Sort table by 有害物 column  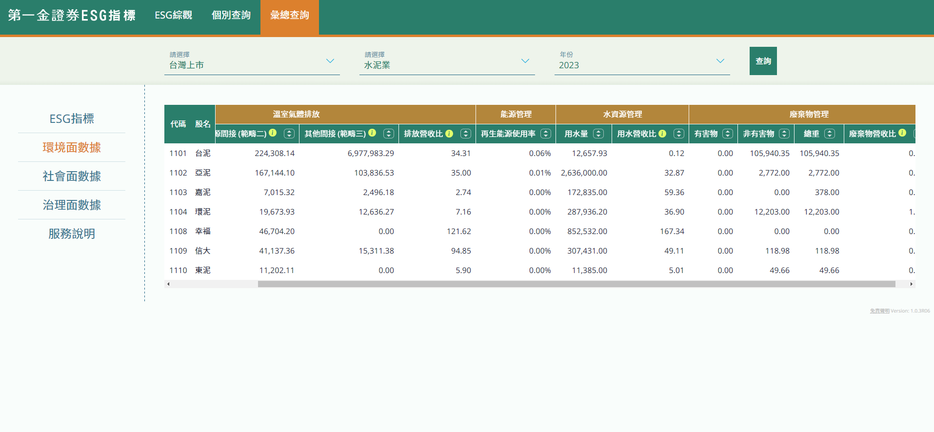click(x=728, y=134)
